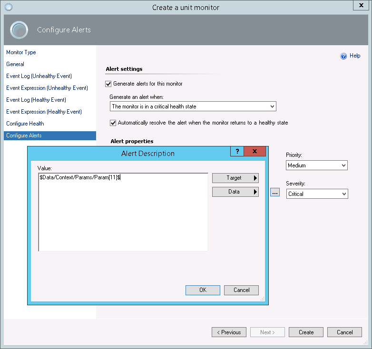Click OK in Alert Description dialog
The height and width of the screenshot is (349, 372).
203,290
